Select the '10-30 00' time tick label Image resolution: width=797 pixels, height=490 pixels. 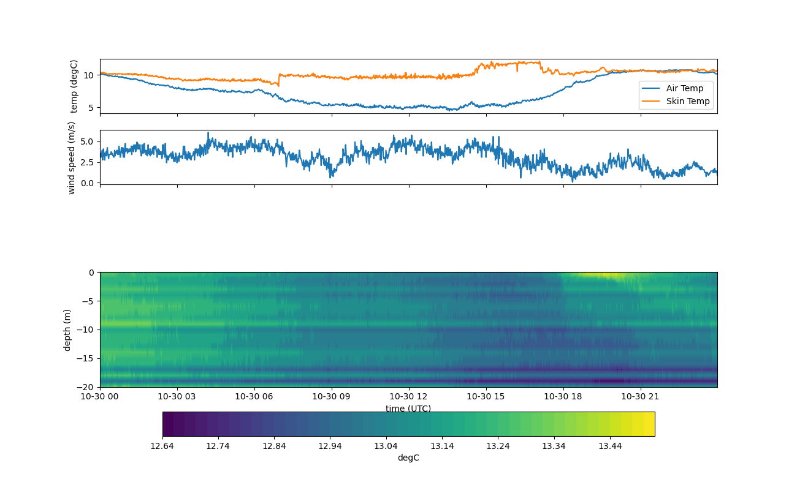[x=100, y=397]
